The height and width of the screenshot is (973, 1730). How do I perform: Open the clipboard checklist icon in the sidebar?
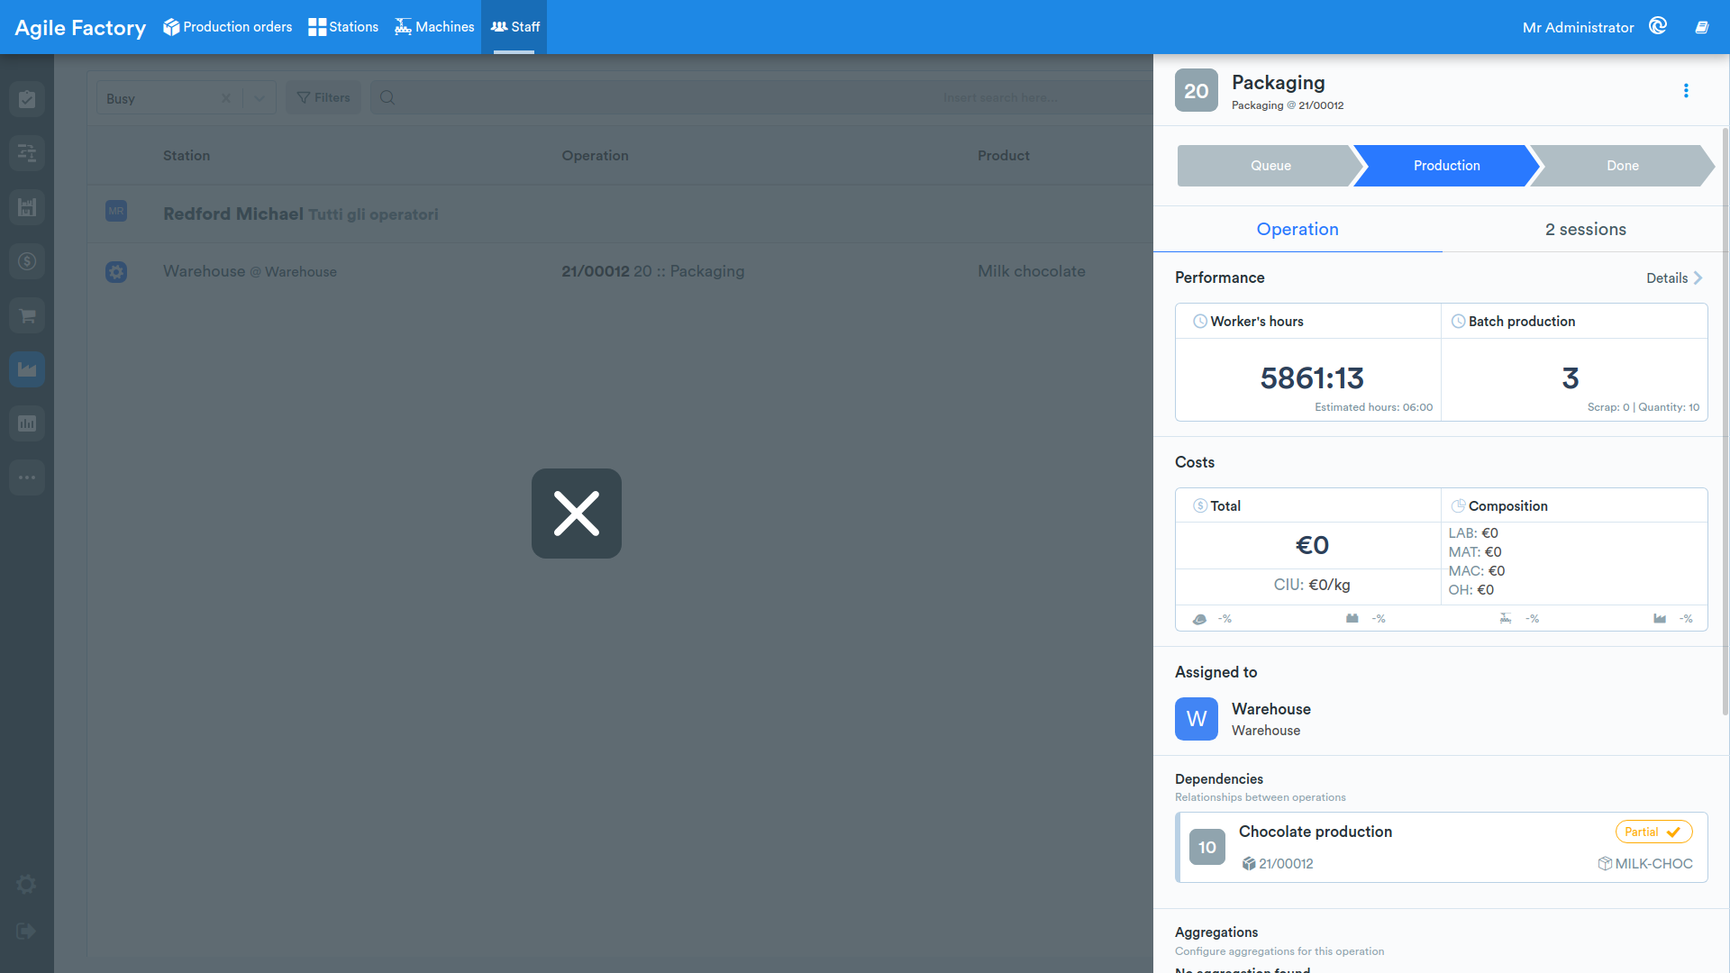pyautogui.click(x=27, y=99)
